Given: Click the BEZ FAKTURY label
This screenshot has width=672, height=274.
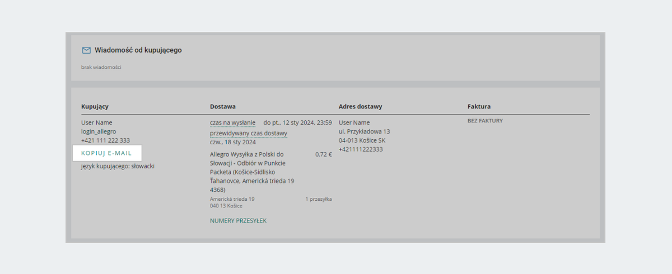Looking at the screenshot, I should coord(485,121).
